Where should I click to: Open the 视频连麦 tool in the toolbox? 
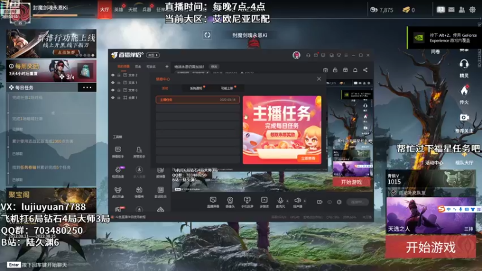(117, 172)
